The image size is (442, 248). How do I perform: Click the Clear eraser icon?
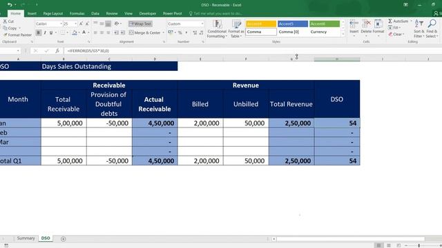click(390, 34)
